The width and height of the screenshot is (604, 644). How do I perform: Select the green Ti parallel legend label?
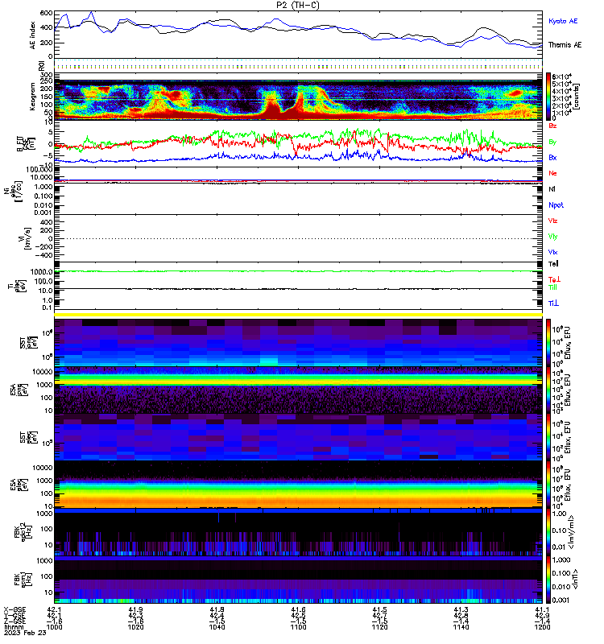552,287
